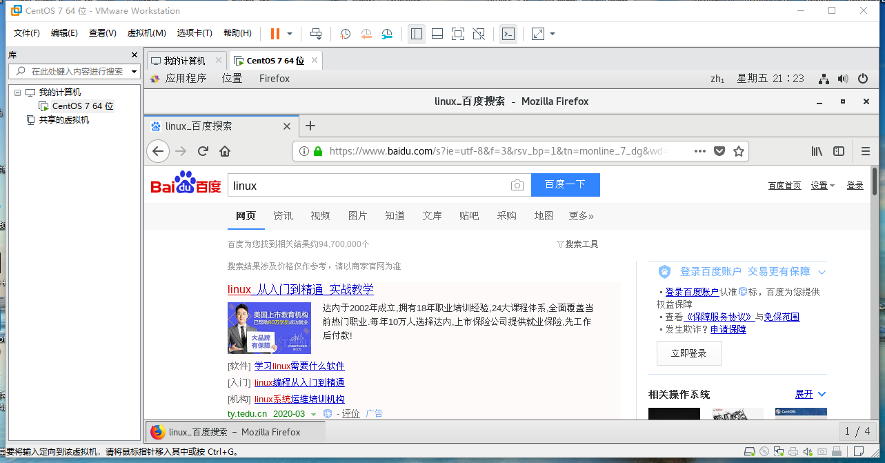The image size is (885, 463).
Task: Open the 搜索工具 filter
Action: [577, 244]
